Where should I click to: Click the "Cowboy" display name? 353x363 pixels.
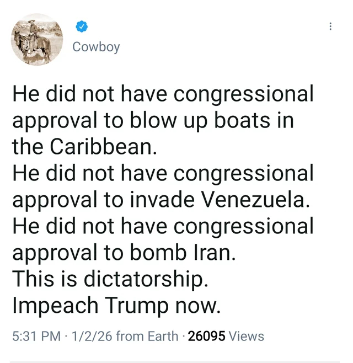(x=96, y=47)
